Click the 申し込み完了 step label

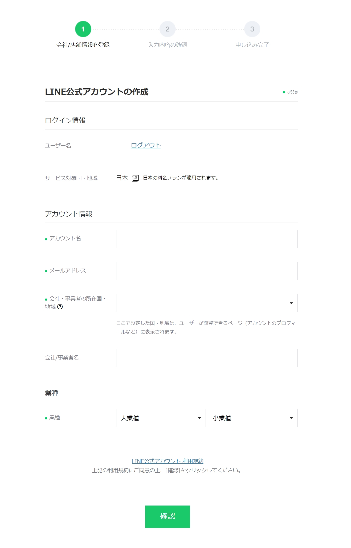click(x=252, y=45)
